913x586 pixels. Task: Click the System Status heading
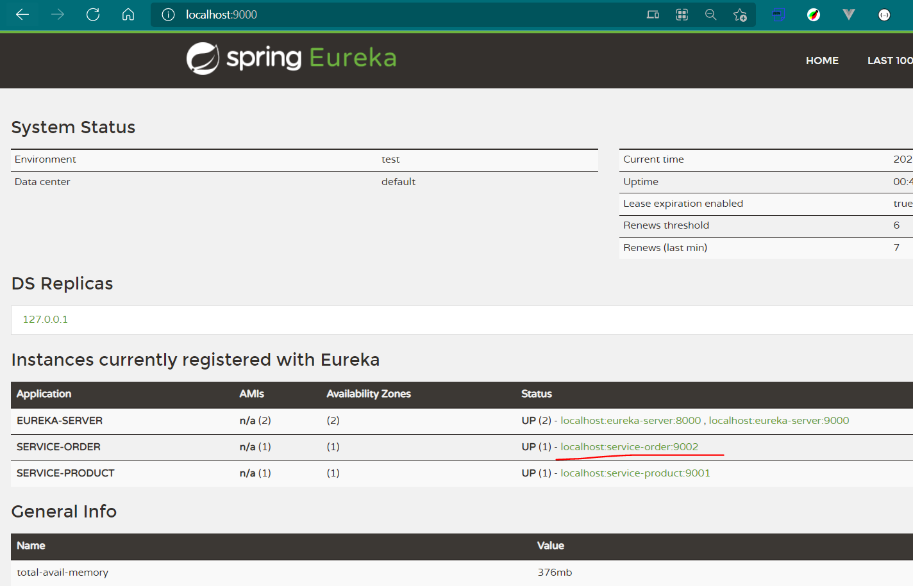[x=73, y=127]
